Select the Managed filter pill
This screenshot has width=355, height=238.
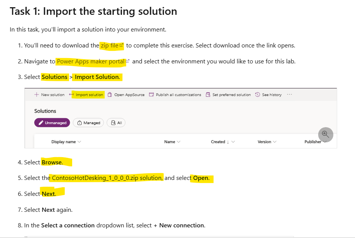click(x=88, y=123)
